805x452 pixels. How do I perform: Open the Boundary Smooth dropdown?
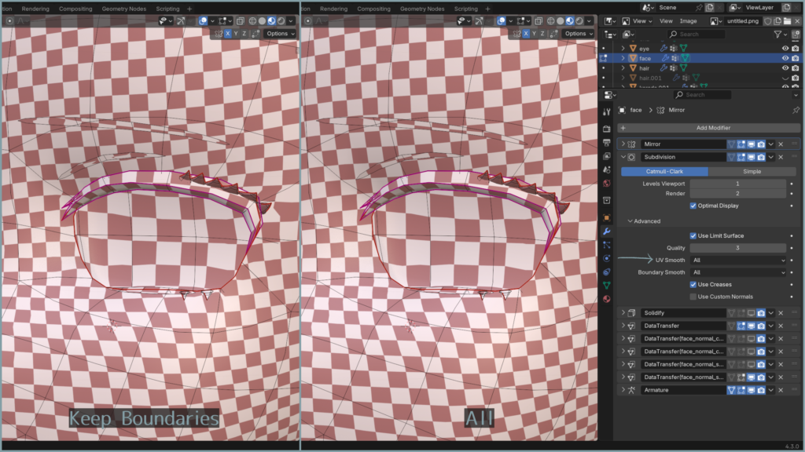(x=738, y=272)
